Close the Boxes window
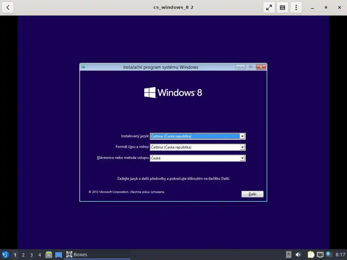The image size is (347, 260). click(340, 7)
